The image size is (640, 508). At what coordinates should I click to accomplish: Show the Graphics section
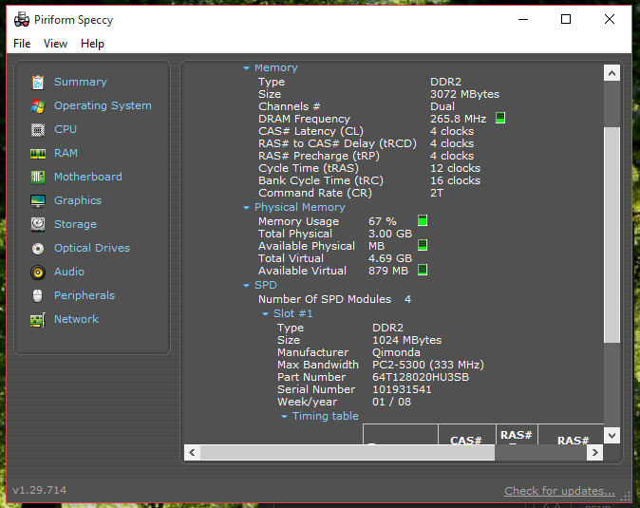tap(78, 200)
